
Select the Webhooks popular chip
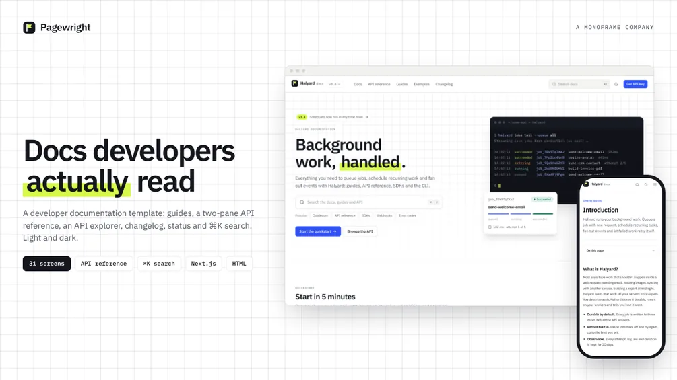(384, 215)
